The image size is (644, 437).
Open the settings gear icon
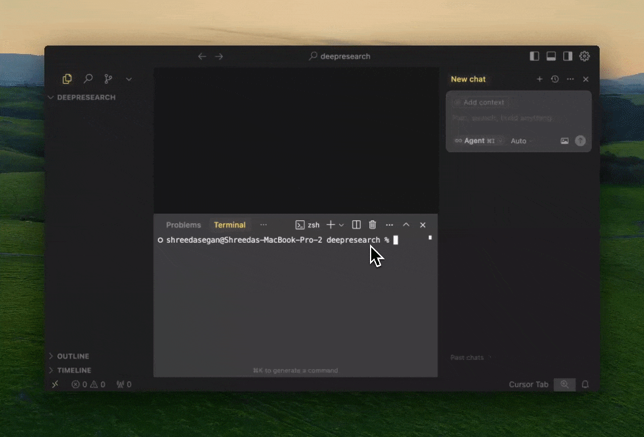[x=584, y=56]
